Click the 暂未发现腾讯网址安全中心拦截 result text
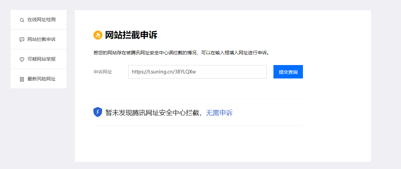This screenshot has height=169, width=401. click(x=154, y=113)
